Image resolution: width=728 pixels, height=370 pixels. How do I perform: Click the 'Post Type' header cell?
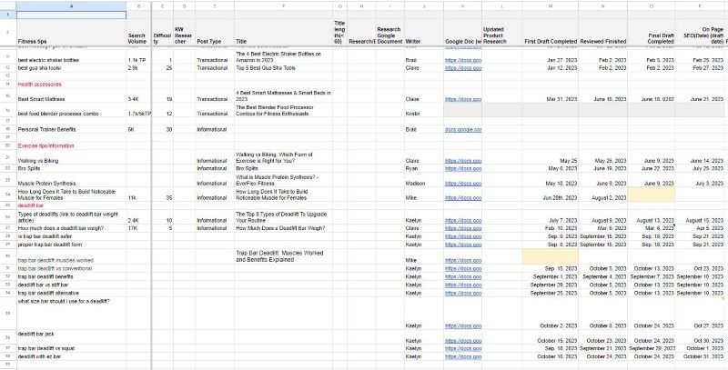point(215,33)
